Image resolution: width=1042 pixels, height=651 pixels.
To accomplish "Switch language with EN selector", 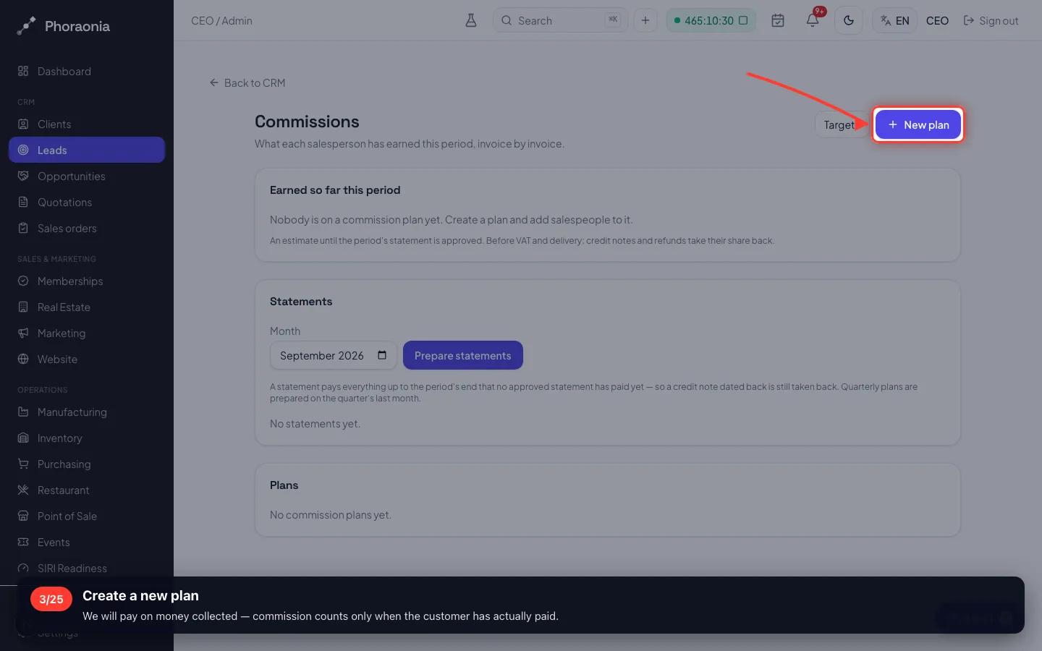I will pyautogui.click(x=895, y=20).
